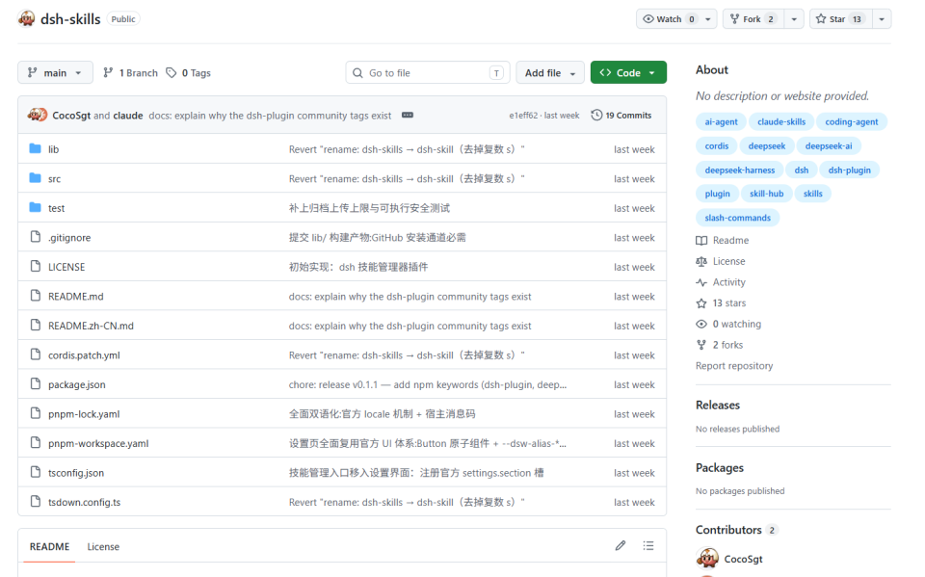925x577 pixels.
Task: Click the Public visibility badge
Action: [123, 19]
